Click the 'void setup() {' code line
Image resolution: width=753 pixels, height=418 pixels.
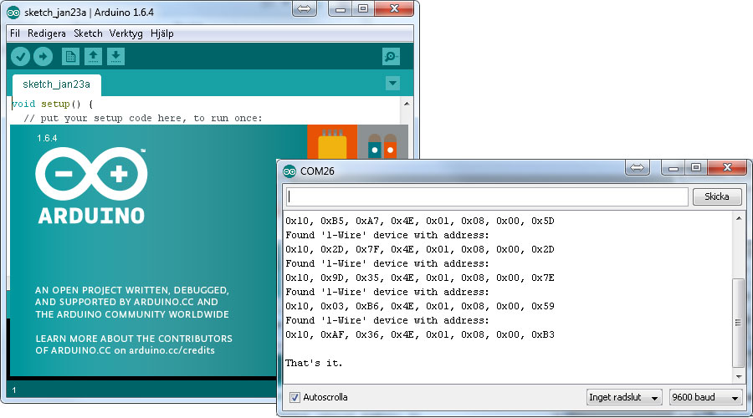[x=53, y=104]
